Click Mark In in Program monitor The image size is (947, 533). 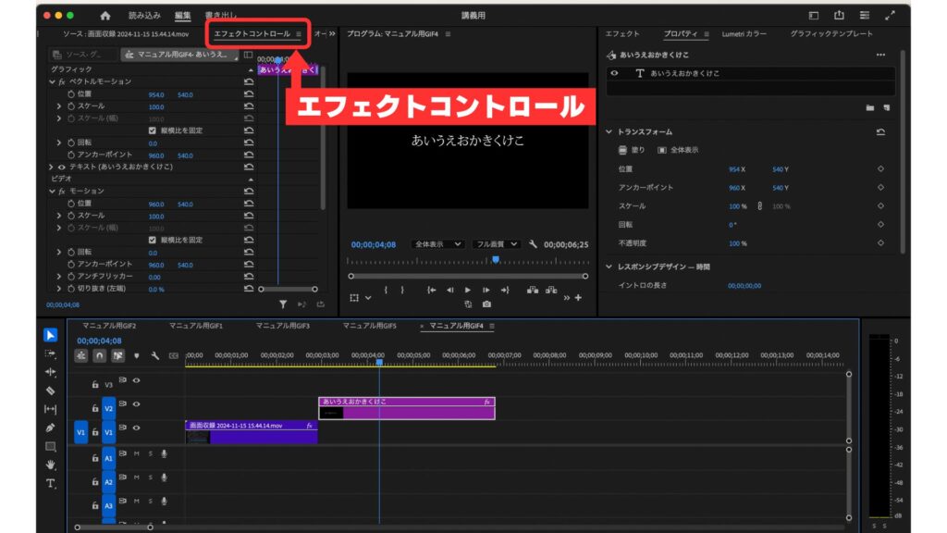(x=386, y=290)
